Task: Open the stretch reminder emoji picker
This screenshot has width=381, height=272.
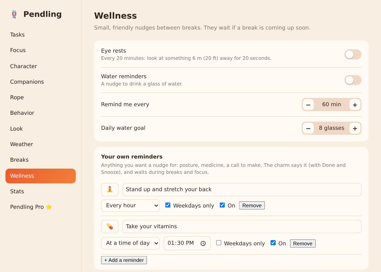Action: click(x=110, y=190)
